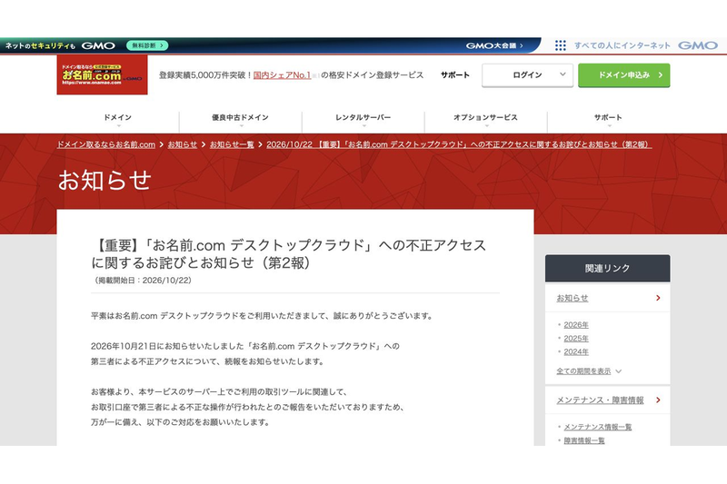Open the 2025年 archive link

576,339
